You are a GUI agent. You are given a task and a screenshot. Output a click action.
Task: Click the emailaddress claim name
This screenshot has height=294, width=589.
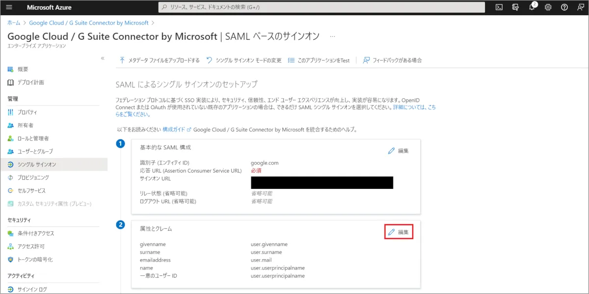[x=155, y=260]
